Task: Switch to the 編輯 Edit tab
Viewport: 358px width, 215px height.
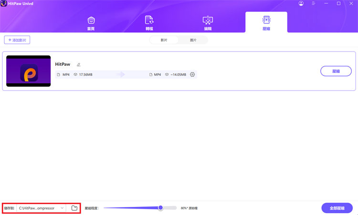Action: coord(208,23)
